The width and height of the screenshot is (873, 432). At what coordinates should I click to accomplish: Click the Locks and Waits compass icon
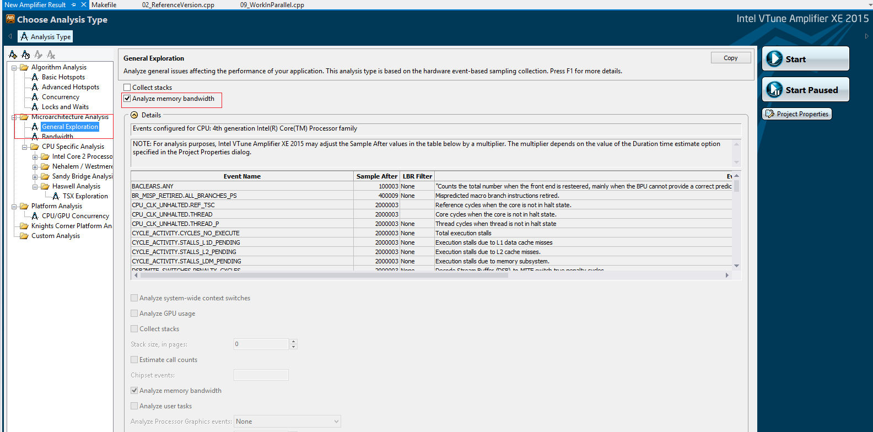(x=35, y=107)
